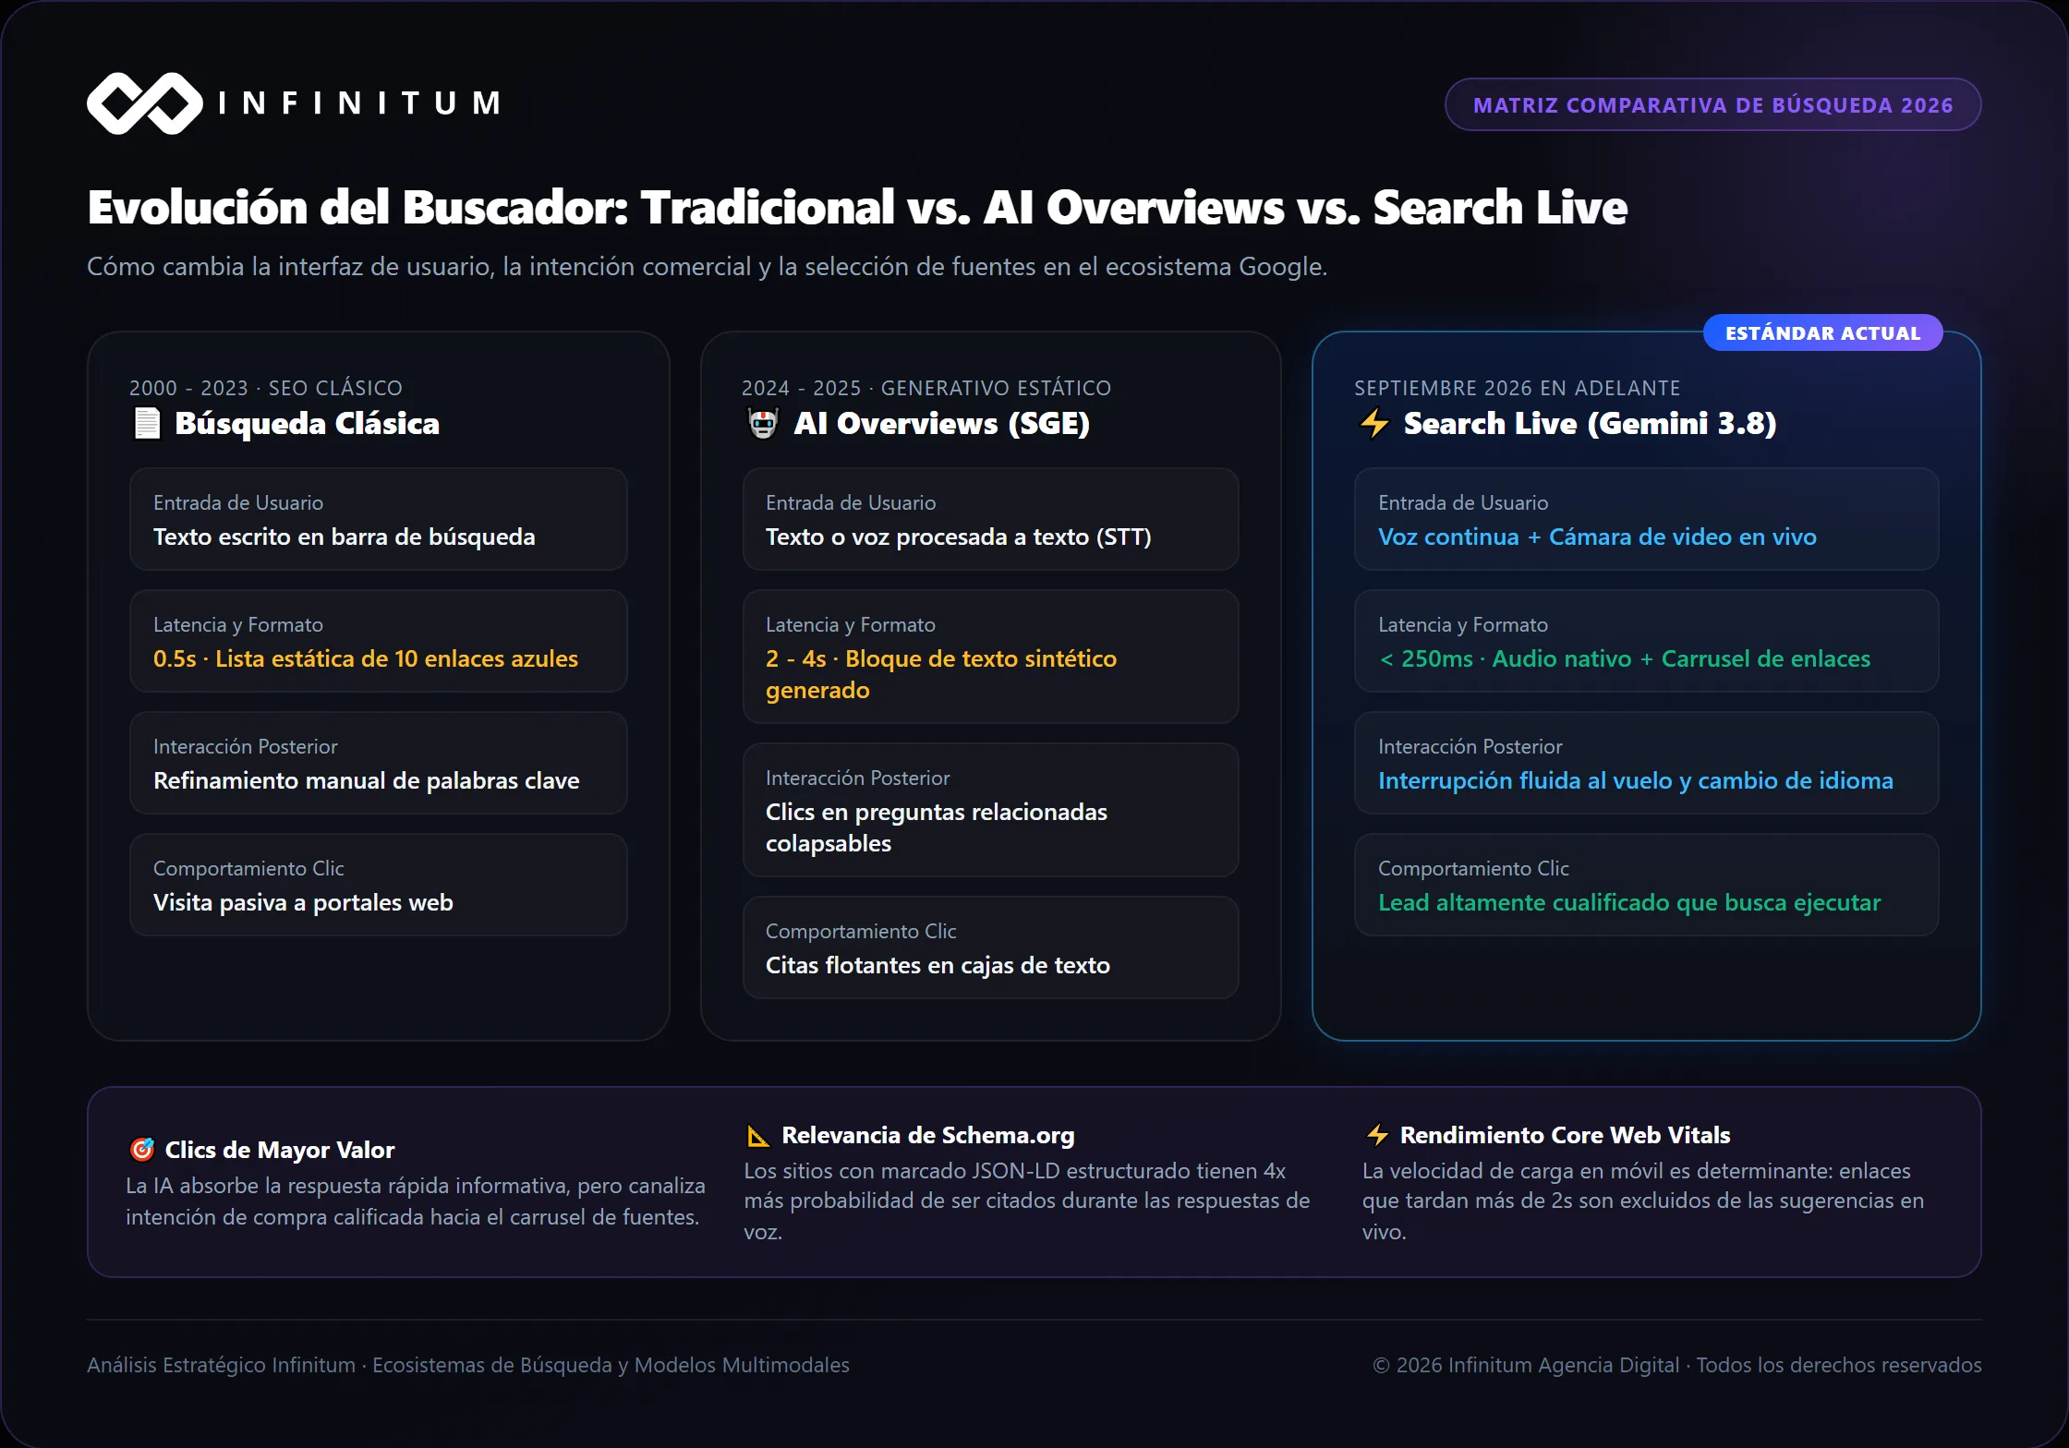Click the AI Overviews (SGE) heading
This screenshot has width=2069, height=1448.
942,424
